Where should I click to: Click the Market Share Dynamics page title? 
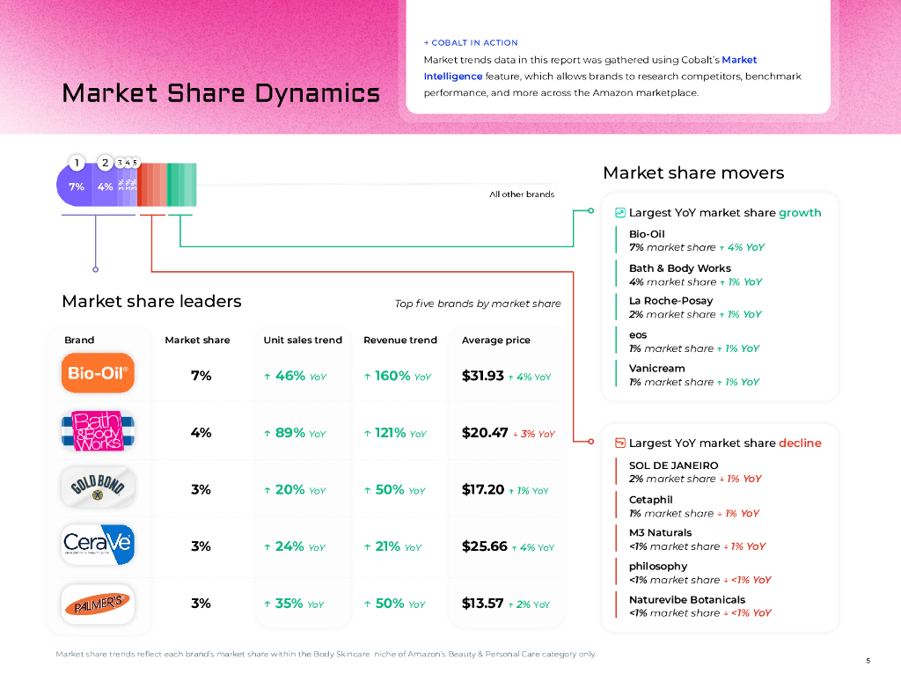[x=220, y=92]
